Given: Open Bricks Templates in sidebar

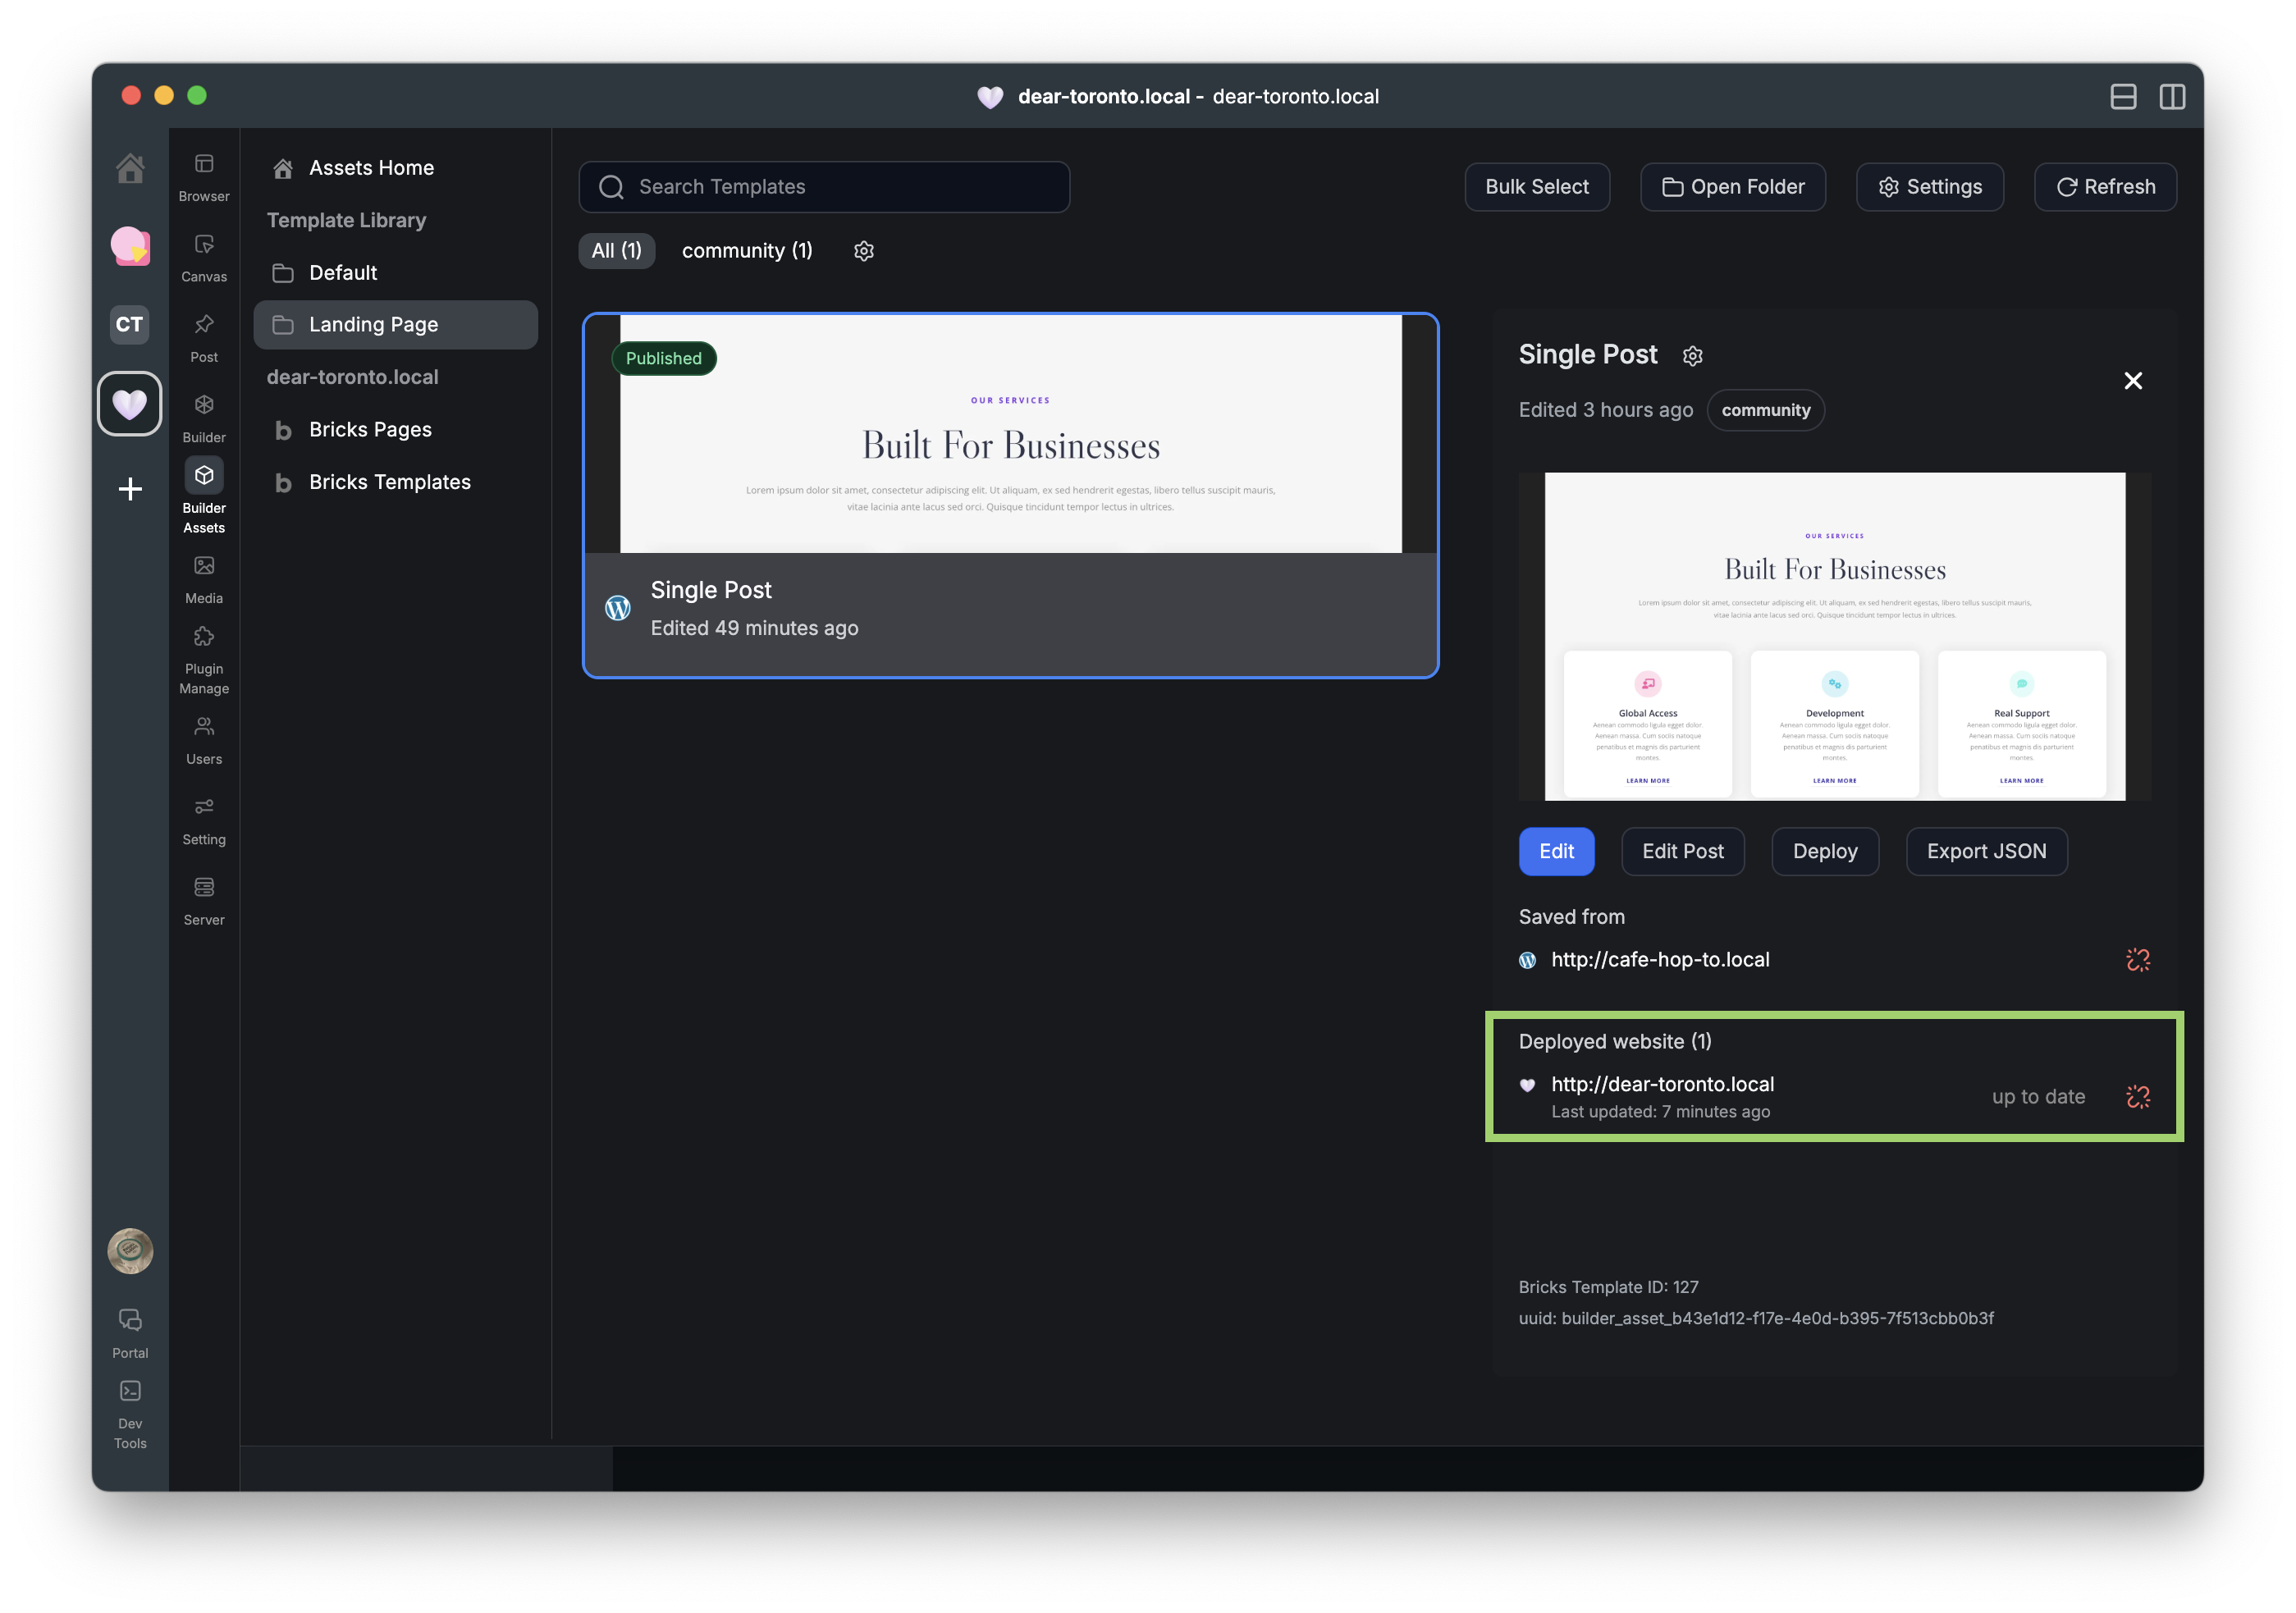Looking at the screenshot, I should (389, 482).
